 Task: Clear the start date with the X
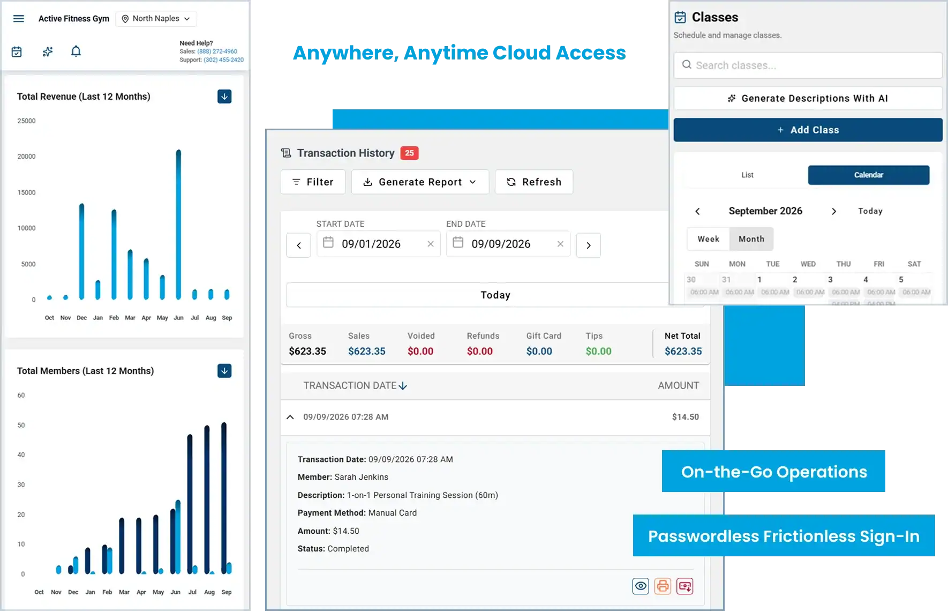click(431, 244)
